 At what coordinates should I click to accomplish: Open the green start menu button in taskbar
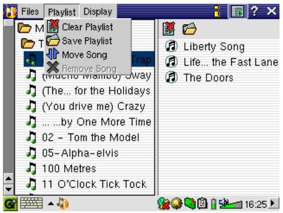pyautogui.click(x=11, y=204)
